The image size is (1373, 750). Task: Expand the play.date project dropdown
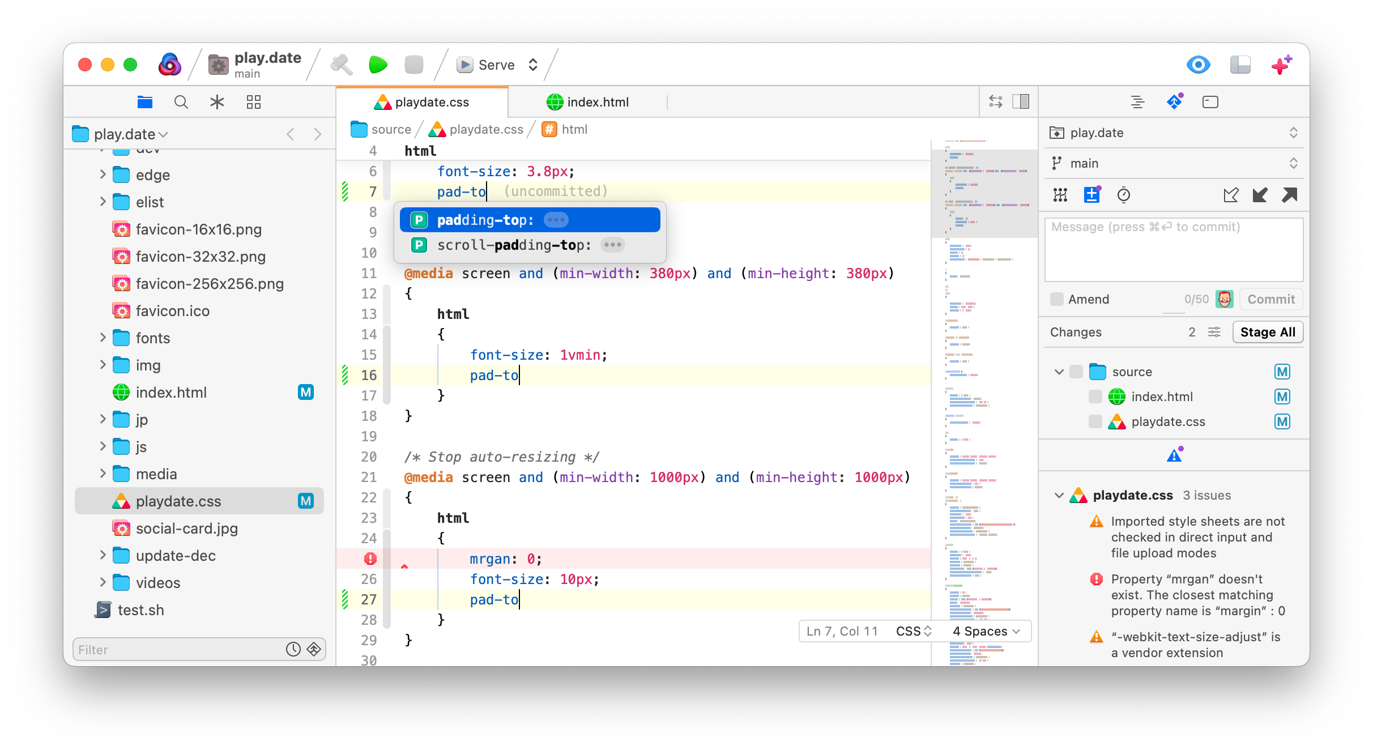1291,132
